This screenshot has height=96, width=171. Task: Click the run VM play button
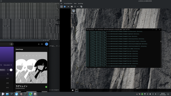[68, 6]
